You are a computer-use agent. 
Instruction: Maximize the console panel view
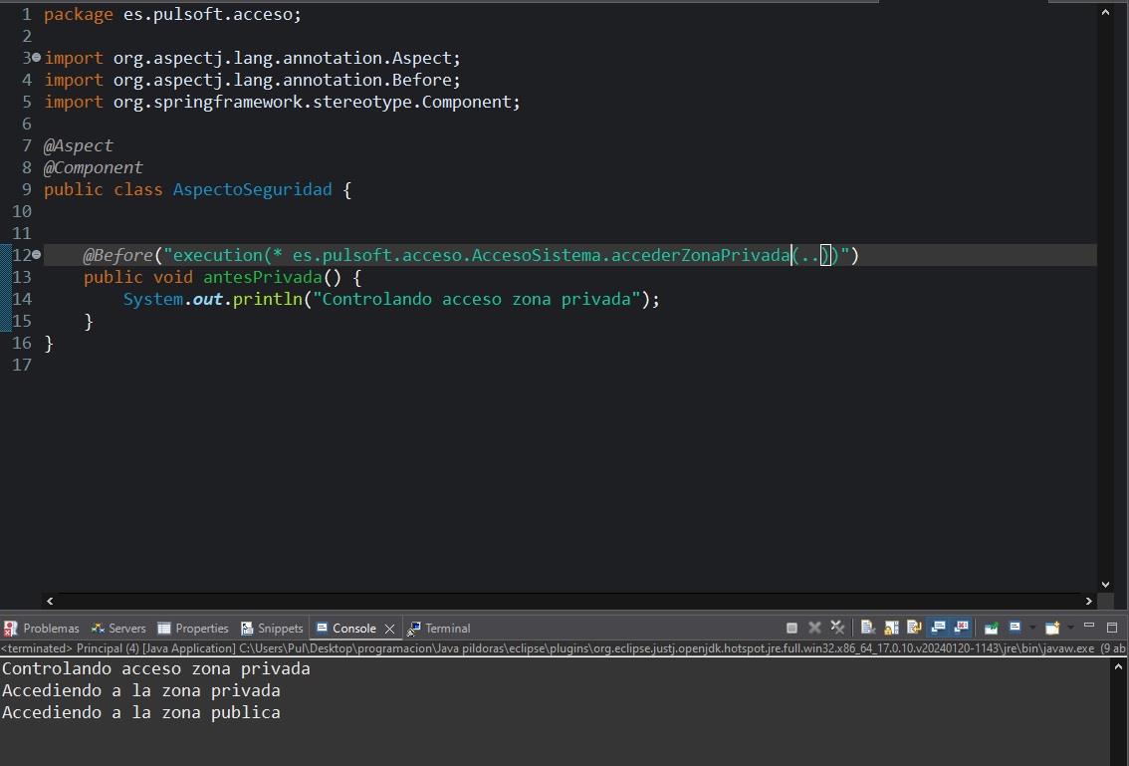(1112, 627)
